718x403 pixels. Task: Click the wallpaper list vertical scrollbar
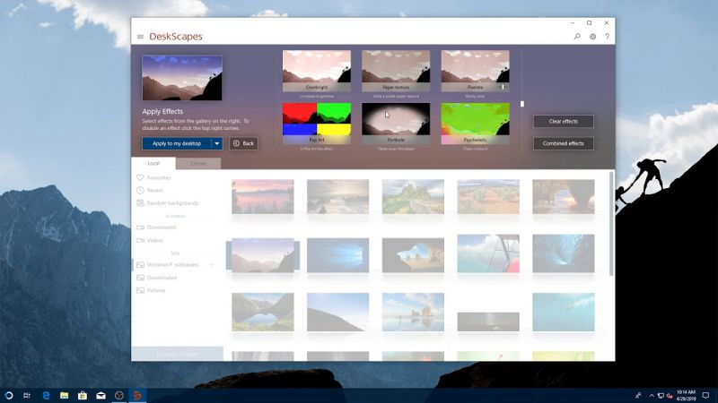point(611,224)
